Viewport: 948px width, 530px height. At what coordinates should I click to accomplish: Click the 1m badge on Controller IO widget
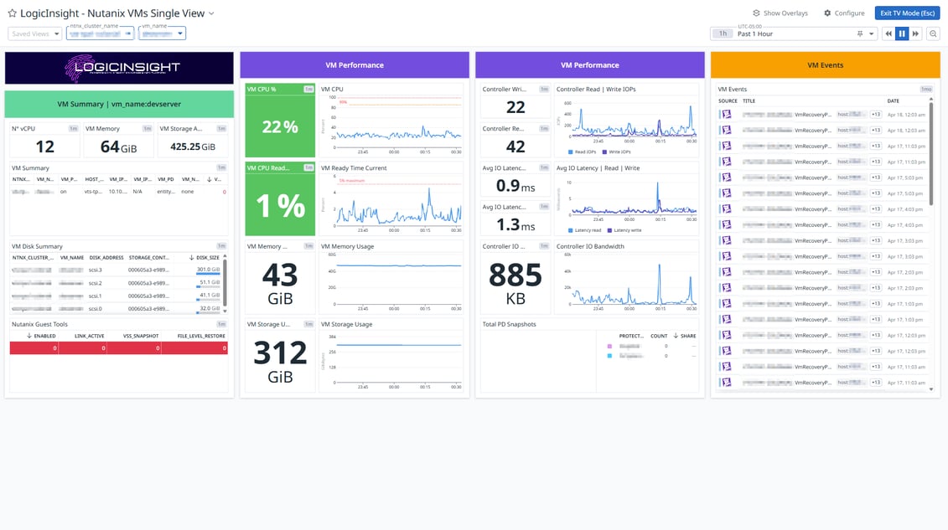click(544, 246)
